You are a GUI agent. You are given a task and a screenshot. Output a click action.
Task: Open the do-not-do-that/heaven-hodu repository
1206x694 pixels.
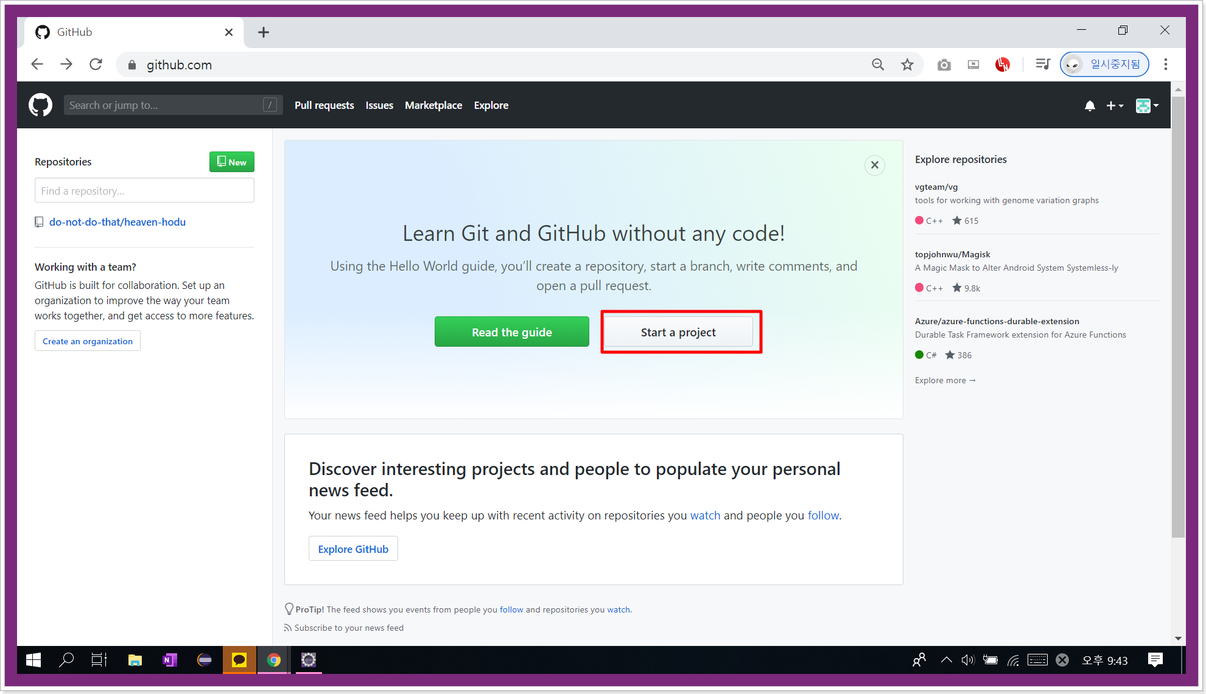(117, 222)
